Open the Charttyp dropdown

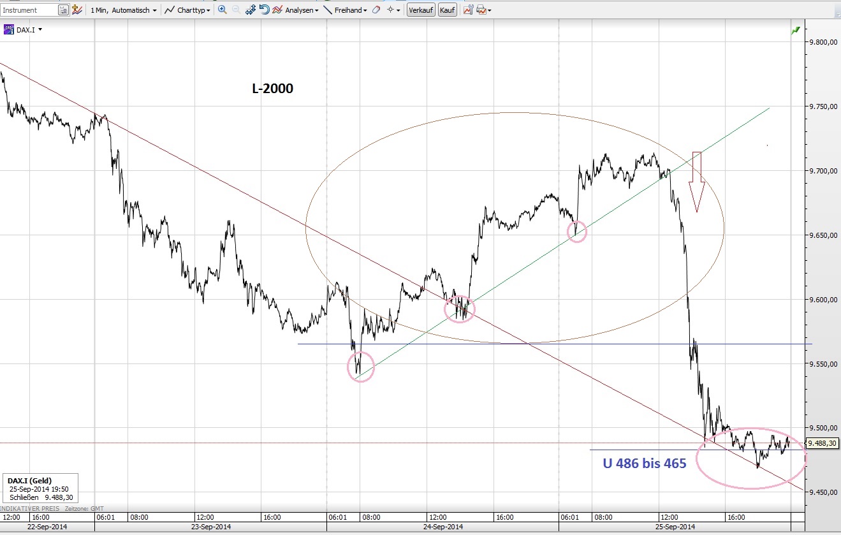(191, 10)
